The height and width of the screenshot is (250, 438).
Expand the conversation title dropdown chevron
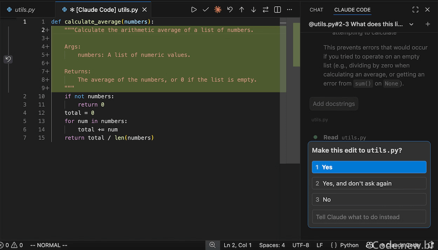tap(411, 24)
